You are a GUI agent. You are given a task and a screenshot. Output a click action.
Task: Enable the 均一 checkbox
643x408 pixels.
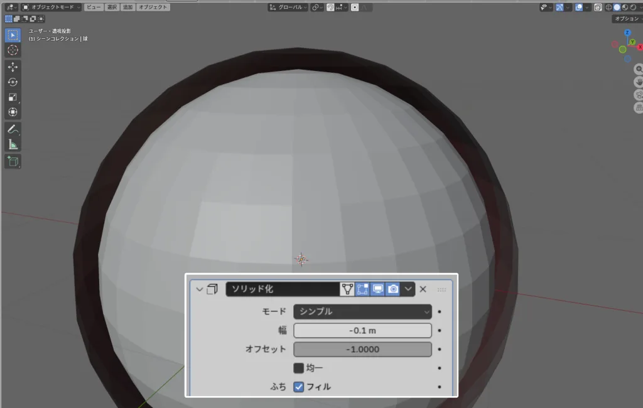coord(298,368)
